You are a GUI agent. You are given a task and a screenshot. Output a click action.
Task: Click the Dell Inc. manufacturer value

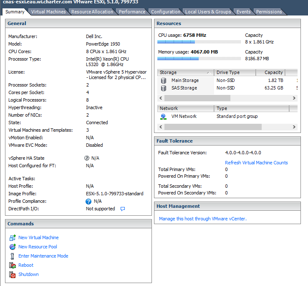tap(94, 36)
